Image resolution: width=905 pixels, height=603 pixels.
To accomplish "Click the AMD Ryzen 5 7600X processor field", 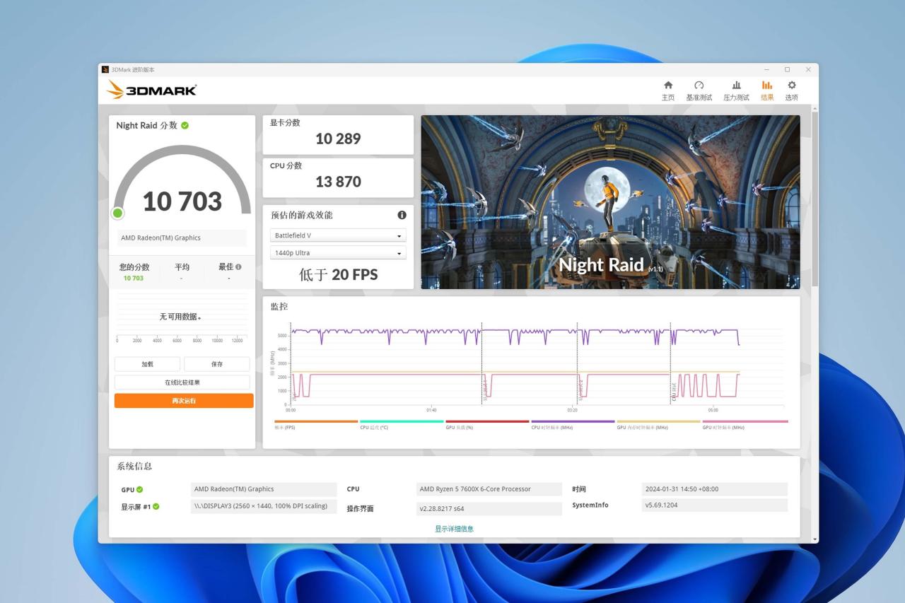I will [x=489, y=489].
